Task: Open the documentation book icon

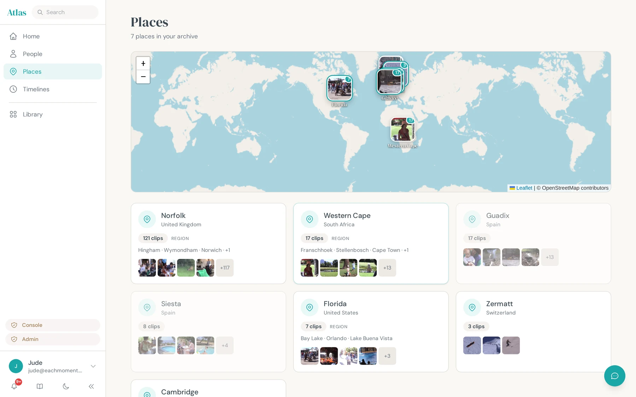Action: pyautogui.click(x=40, y=386)
